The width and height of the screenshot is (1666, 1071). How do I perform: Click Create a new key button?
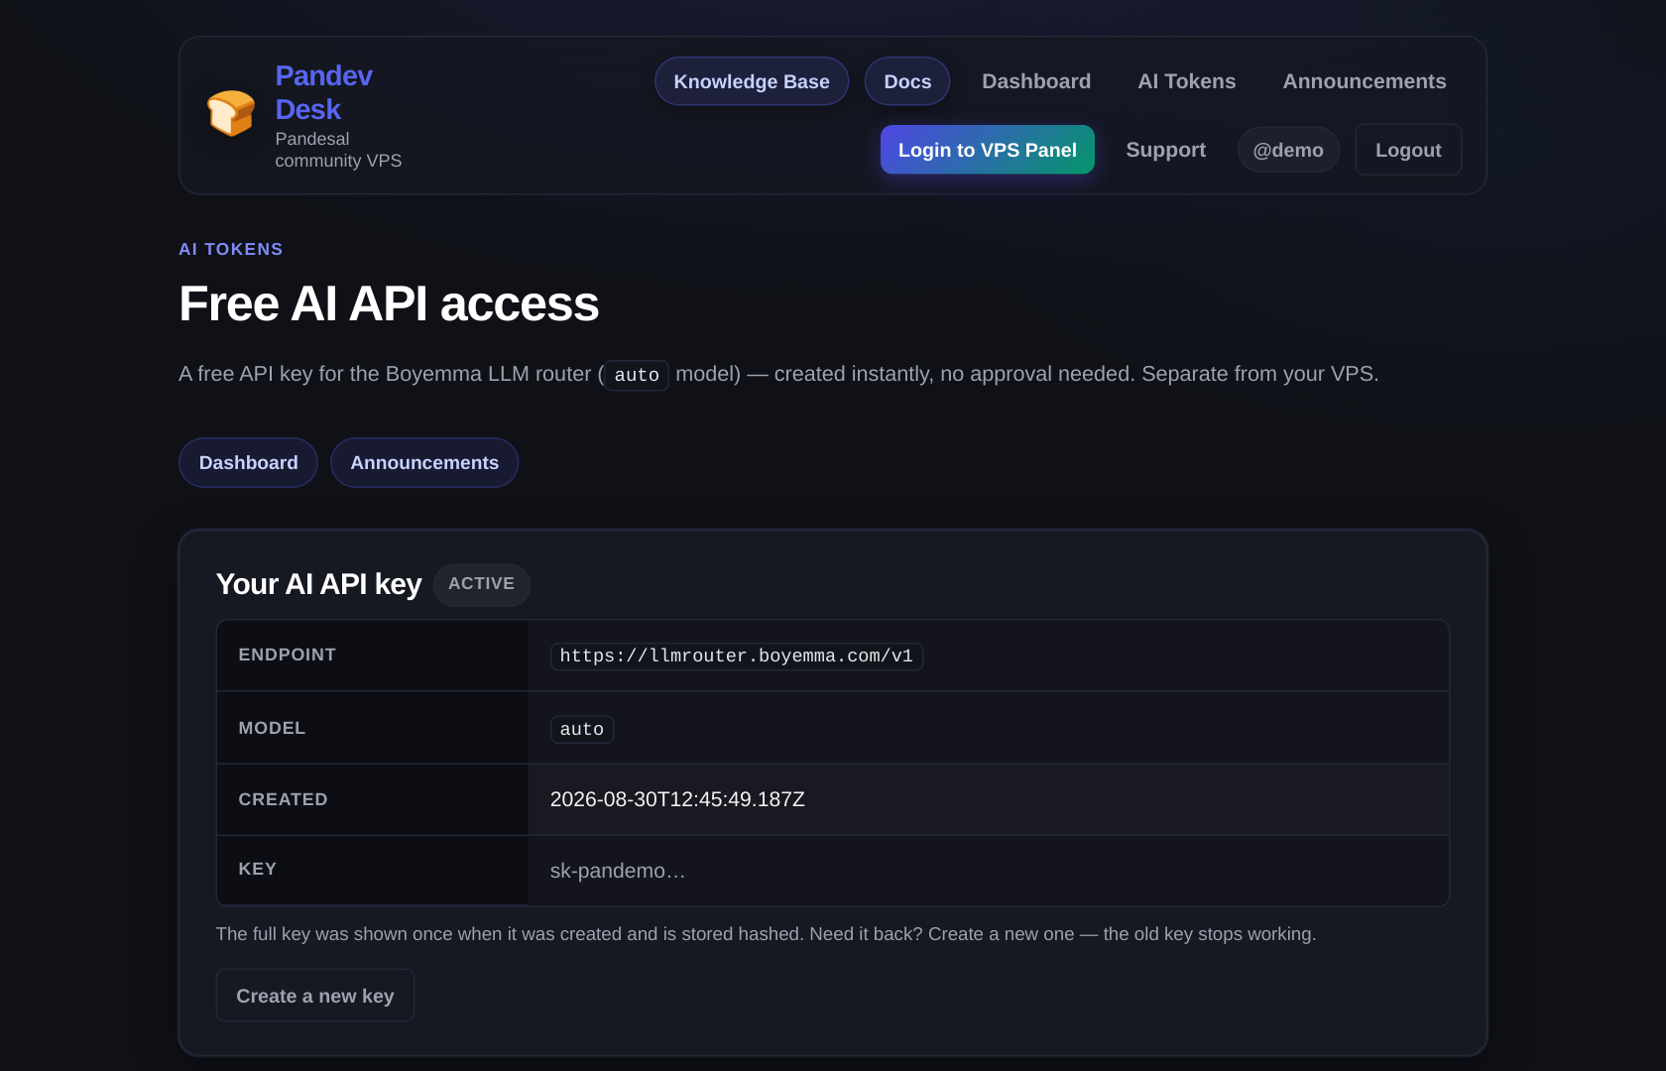tap(315, 996)
